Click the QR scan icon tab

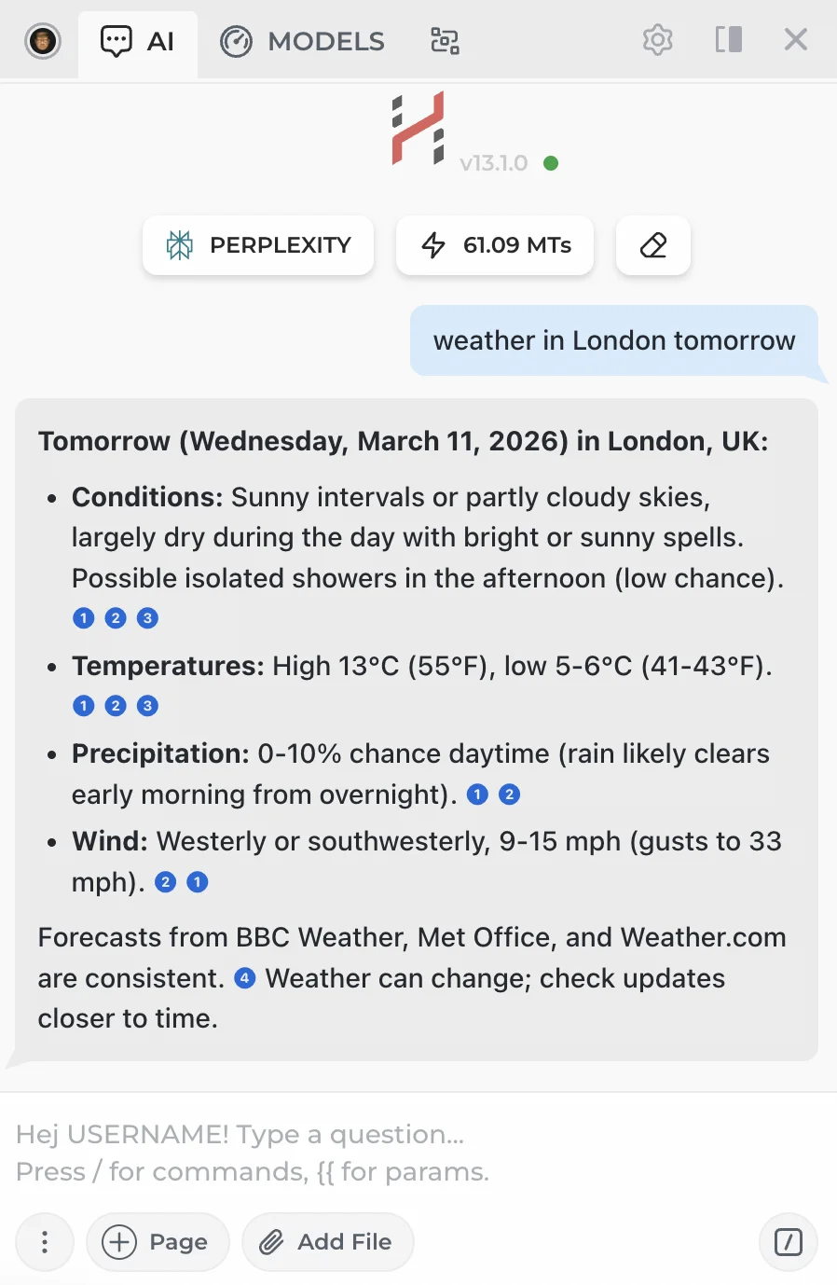[445, 41]
